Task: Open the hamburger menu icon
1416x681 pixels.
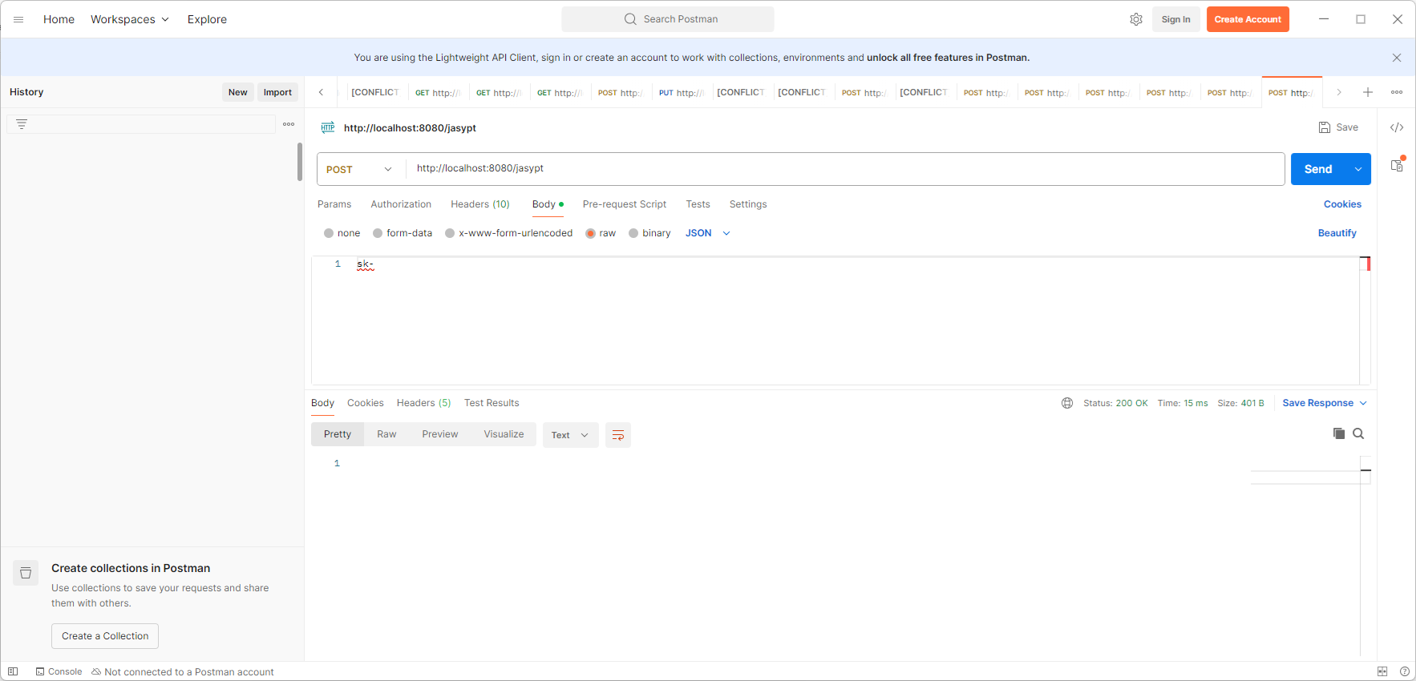Action: (x=18, y=19)
